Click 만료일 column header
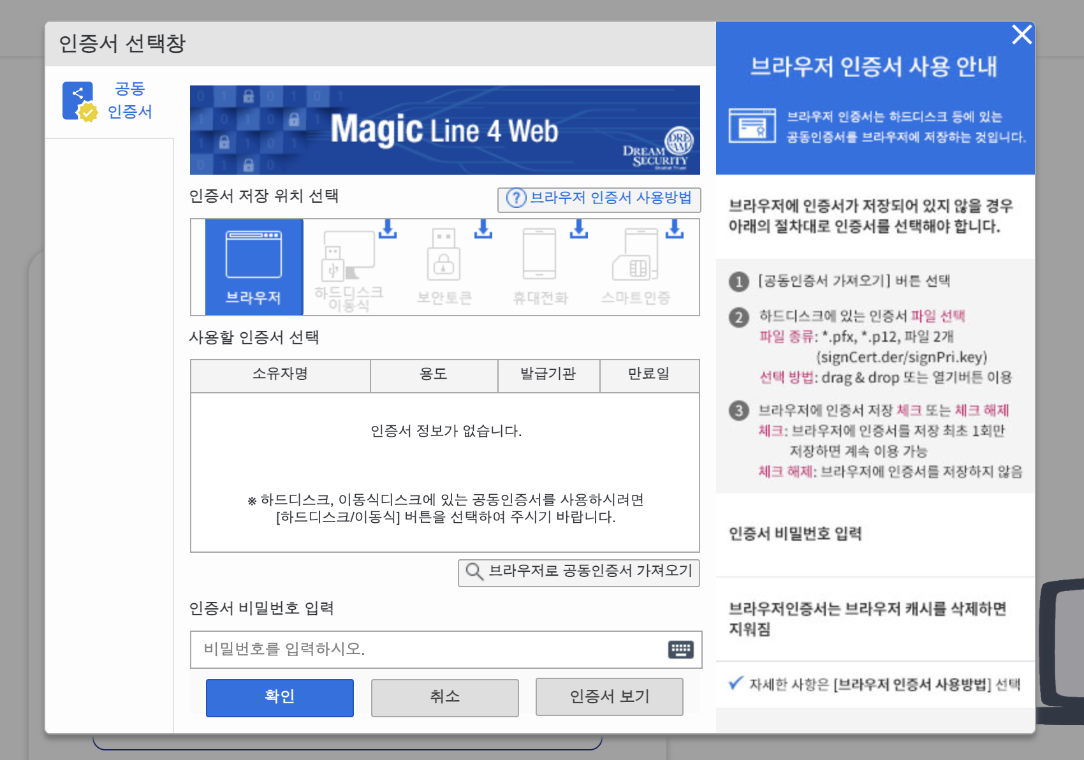1084x760 pixels. click(649, 375)
